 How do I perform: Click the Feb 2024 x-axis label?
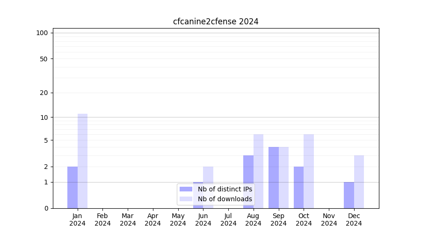click(x=102, y=219)
